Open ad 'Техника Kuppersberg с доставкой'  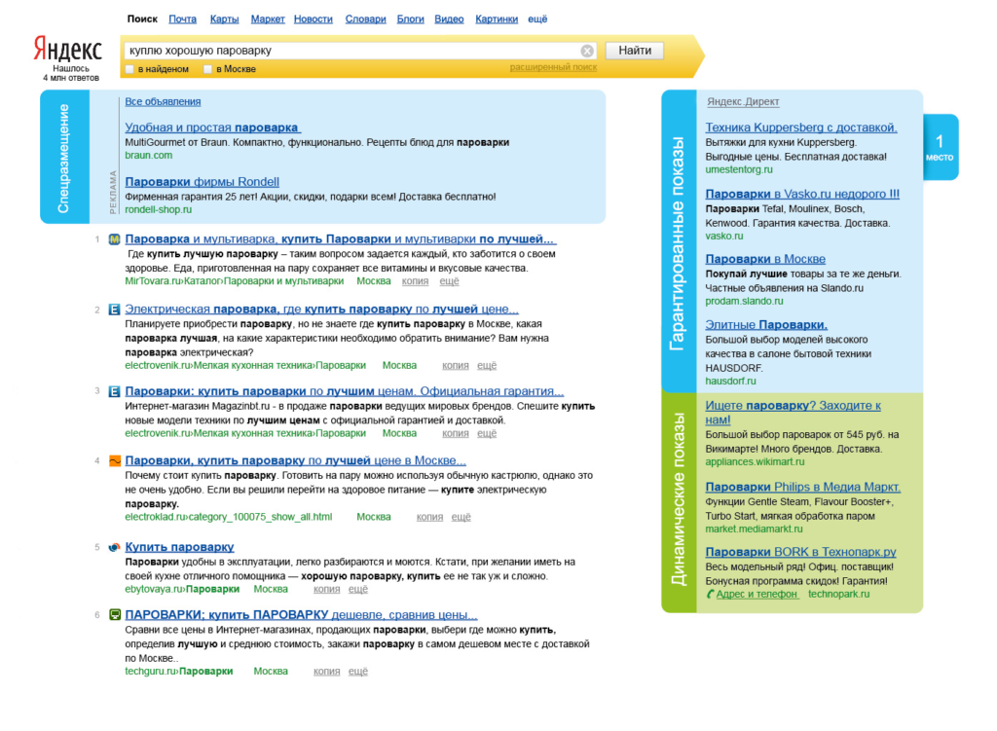(x=801, y=128)
